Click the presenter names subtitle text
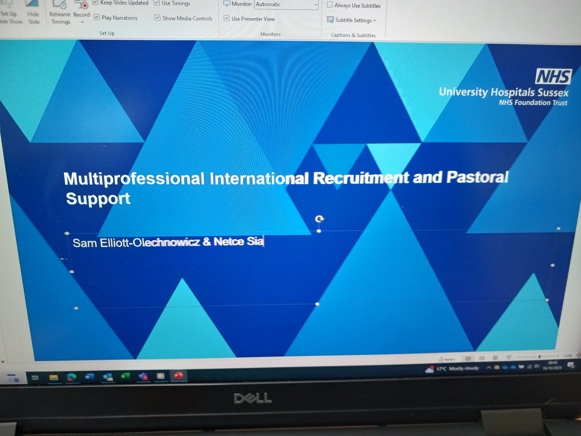 coord(168,242)
